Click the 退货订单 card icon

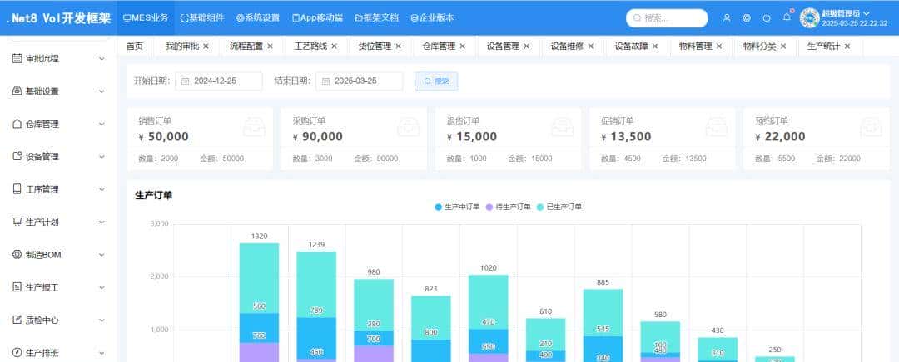[563, 126]
